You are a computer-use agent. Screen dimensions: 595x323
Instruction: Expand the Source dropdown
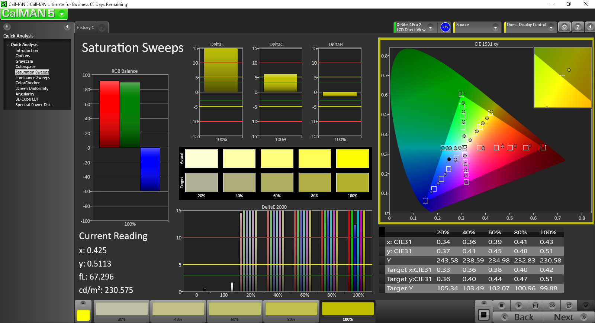[495, 27]
